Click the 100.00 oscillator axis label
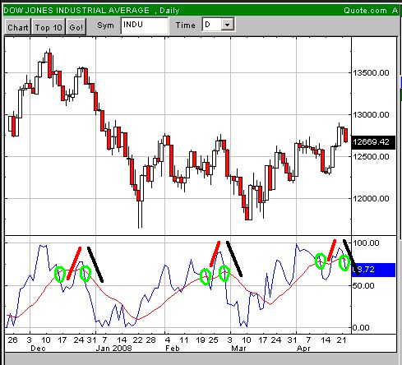 pos(366,243)
